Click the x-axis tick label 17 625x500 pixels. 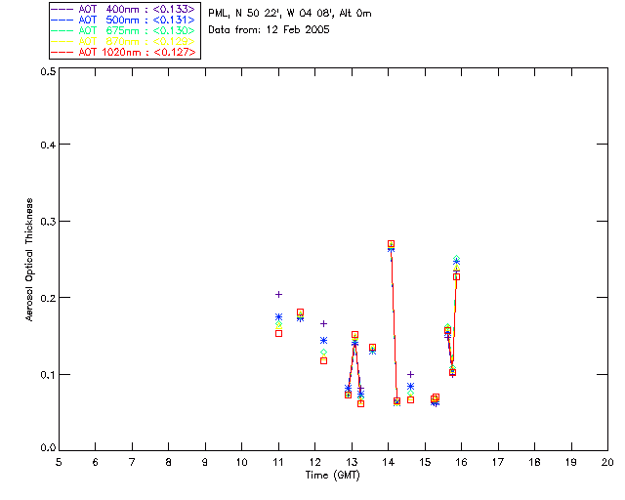click(498, 462)
